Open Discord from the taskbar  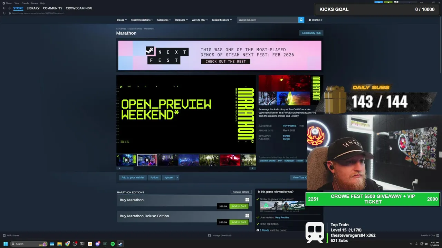[x=98, y=244]
